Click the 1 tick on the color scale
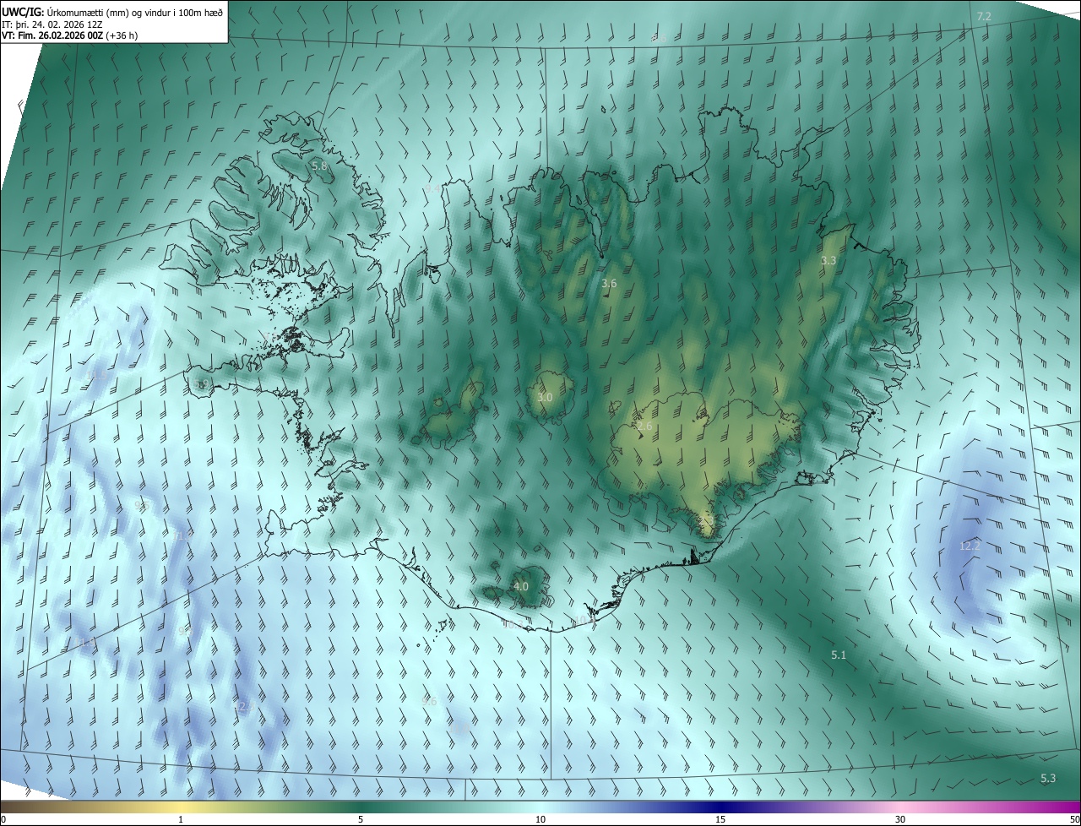The width and height of the screenshot is (1081, 826). pyautogui.click(x=181, y=819)
